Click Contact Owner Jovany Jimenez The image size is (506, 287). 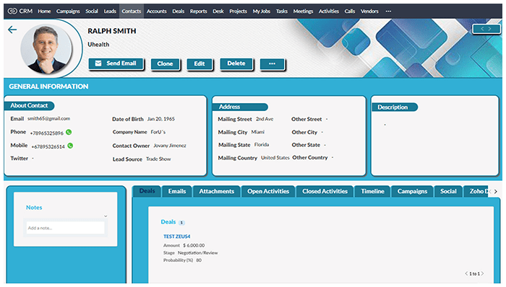[170, 146]
